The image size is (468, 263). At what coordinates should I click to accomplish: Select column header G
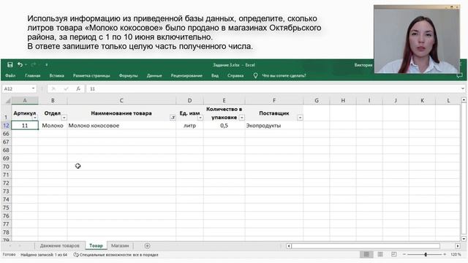pos(317,101)
